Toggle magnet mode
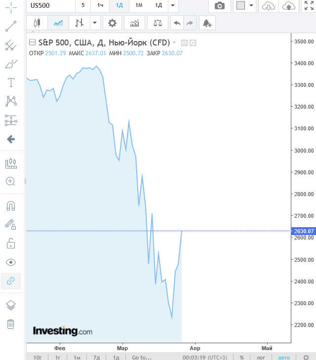Viewport: 316px width, 360px height. click(x=11, y=206)
